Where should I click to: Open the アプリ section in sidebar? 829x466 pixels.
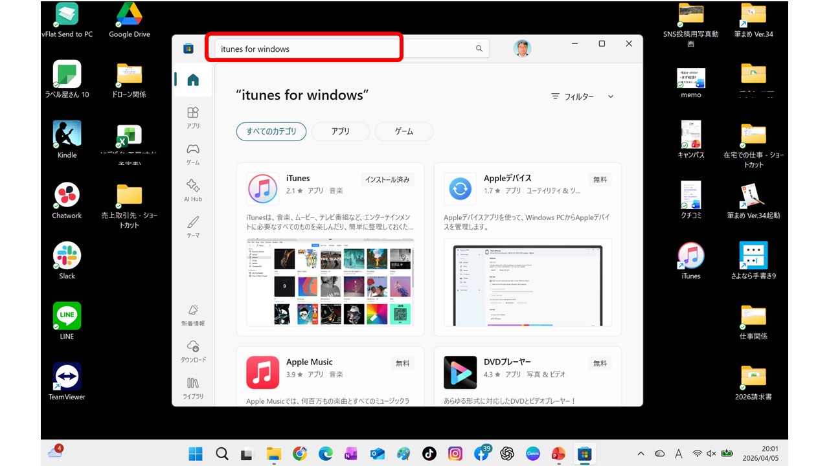click(x=192, y=118)
